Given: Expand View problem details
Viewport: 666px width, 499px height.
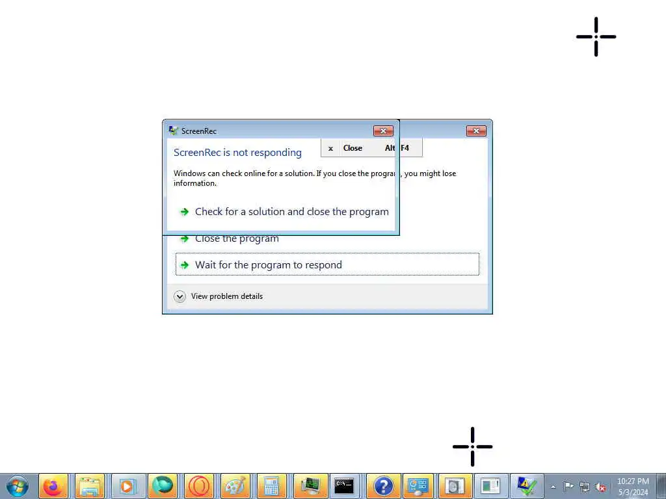Looking at the screenshot, I should point(219,296).
